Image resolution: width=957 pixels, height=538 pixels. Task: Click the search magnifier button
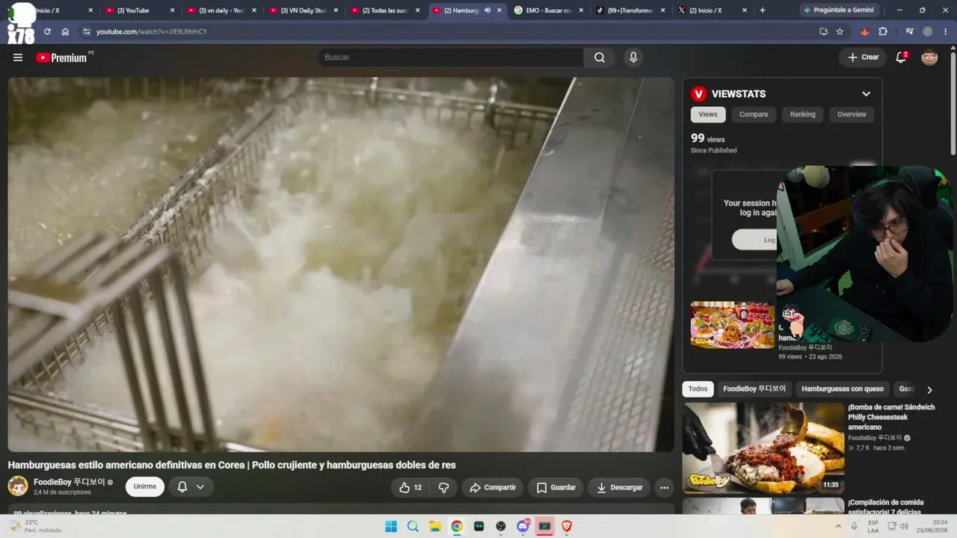[600, 58]
